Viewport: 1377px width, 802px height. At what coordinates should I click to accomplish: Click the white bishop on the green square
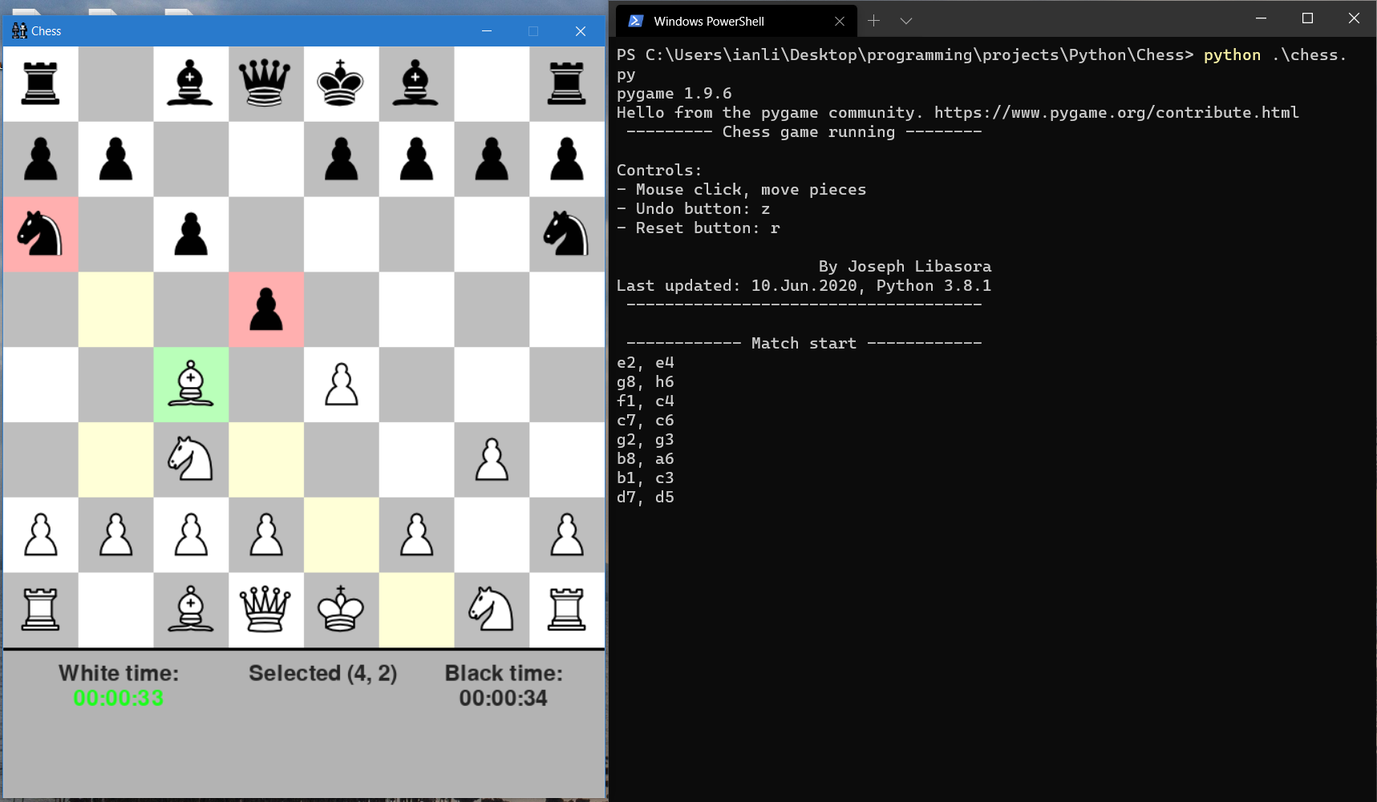(x=191, y=385)
